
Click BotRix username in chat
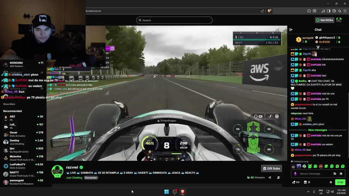(x=303, y=81)
